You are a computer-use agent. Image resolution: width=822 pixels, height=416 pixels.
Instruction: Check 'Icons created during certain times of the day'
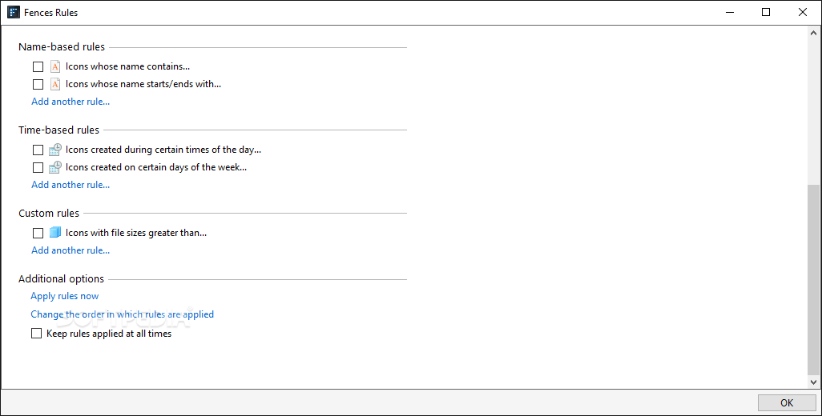tap(38, 150)
